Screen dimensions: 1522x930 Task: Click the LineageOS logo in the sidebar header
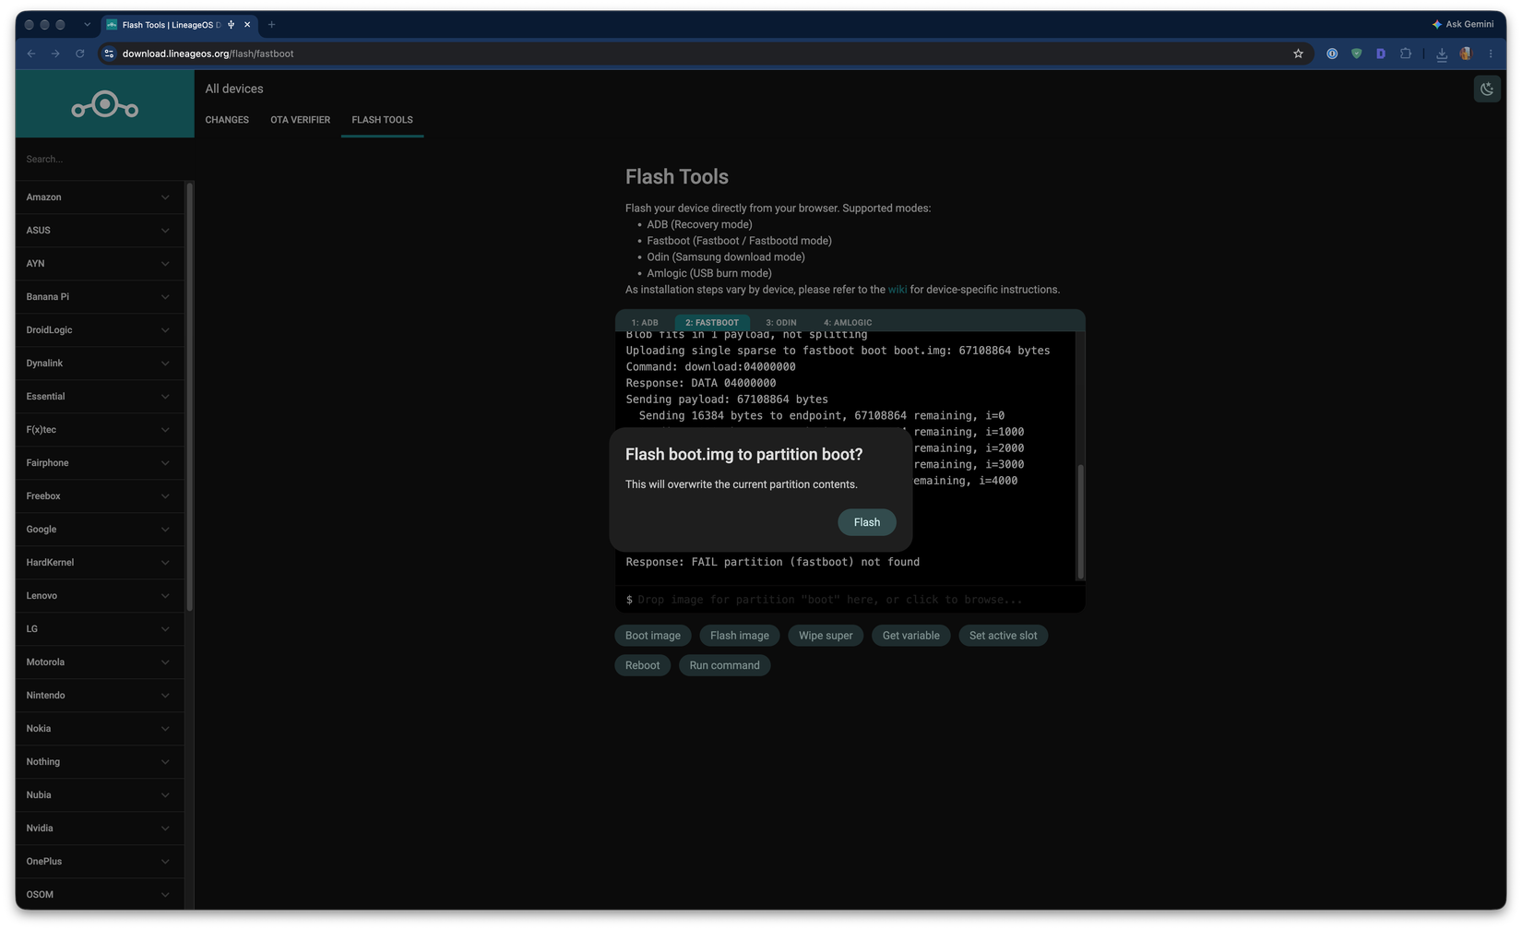tap(105, 105)
